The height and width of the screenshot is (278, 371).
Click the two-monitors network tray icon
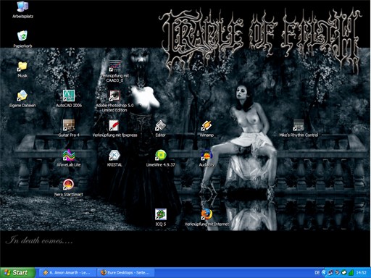[330, 273]
